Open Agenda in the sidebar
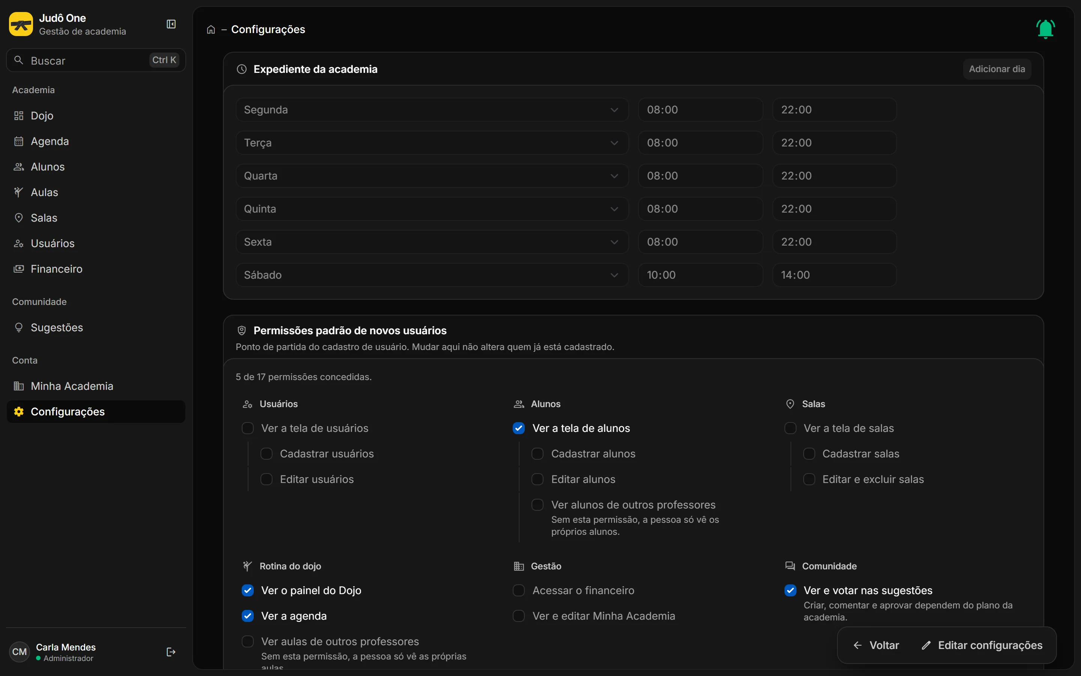 (x=96, y=141)
